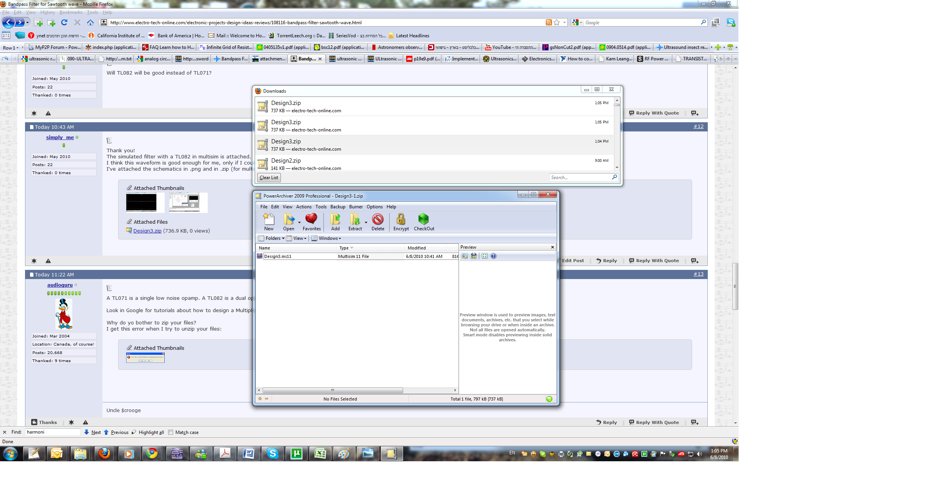939x497 pixels.
Task: Sort by the Modified column header
Action: pos(425,248)
